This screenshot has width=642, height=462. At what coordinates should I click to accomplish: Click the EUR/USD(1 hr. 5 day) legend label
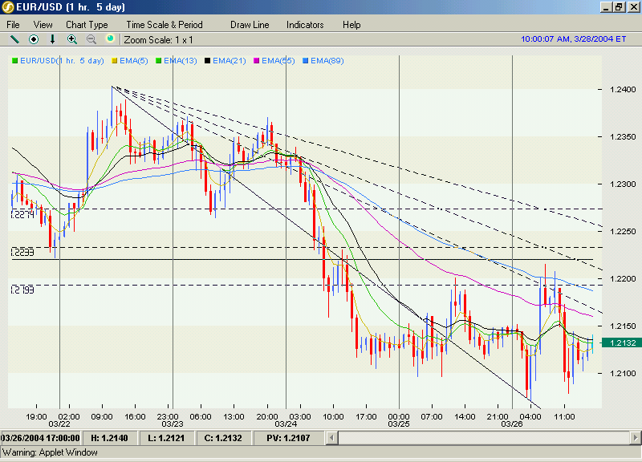click(63, 61)
